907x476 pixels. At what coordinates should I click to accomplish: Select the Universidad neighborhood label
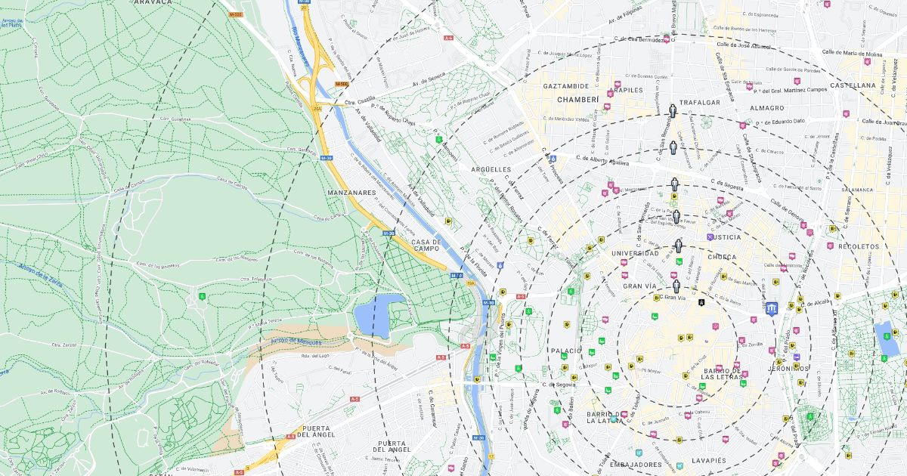(635, 253)
